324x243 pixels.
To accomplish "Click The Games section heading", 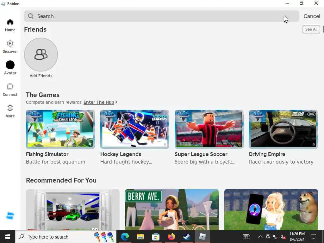I will click(x=43, y=95).
